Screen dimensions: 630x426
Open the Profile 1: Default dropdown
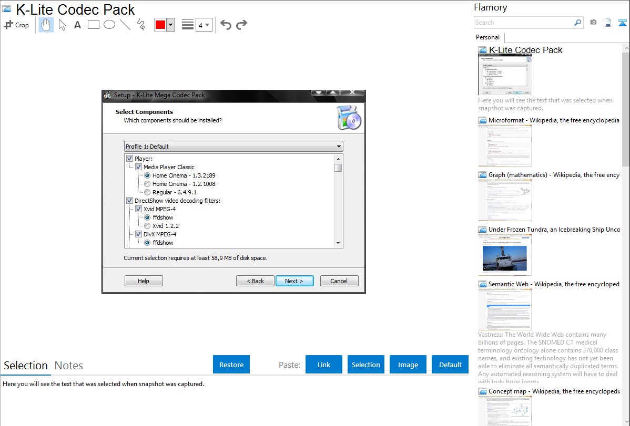pyautogui.click(x=233, y=147)
